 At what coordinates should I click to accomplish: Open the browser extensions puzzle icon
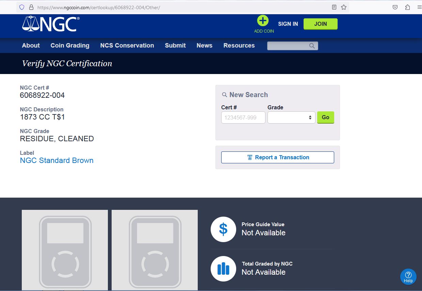click(x=407, y=7)
